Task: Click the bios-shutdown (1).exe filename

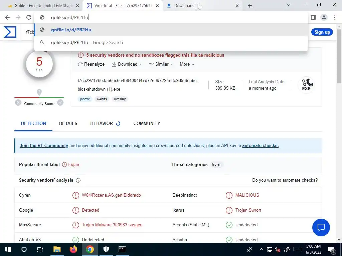Action: coord(99,89)
